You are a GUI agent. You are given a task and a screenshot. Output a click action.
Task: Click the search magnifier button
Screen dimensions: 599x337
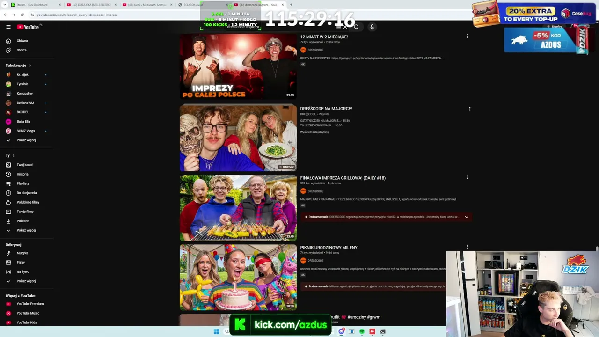tap(356, 27)
